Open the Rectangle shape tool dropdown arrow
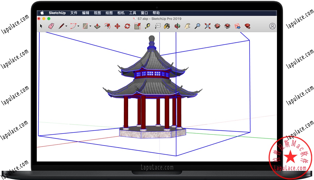Screen dimensions: 314x180 point(90,26)
